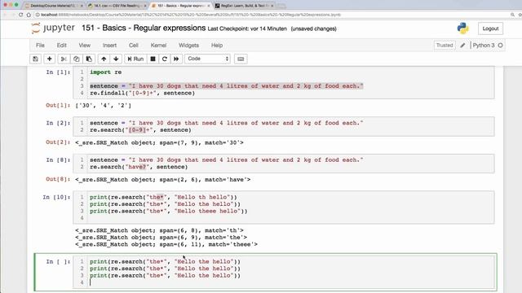Viewport: 522px width, 293px height.
Task: Click the bookmark star icon
Action: tap(520, 15)
